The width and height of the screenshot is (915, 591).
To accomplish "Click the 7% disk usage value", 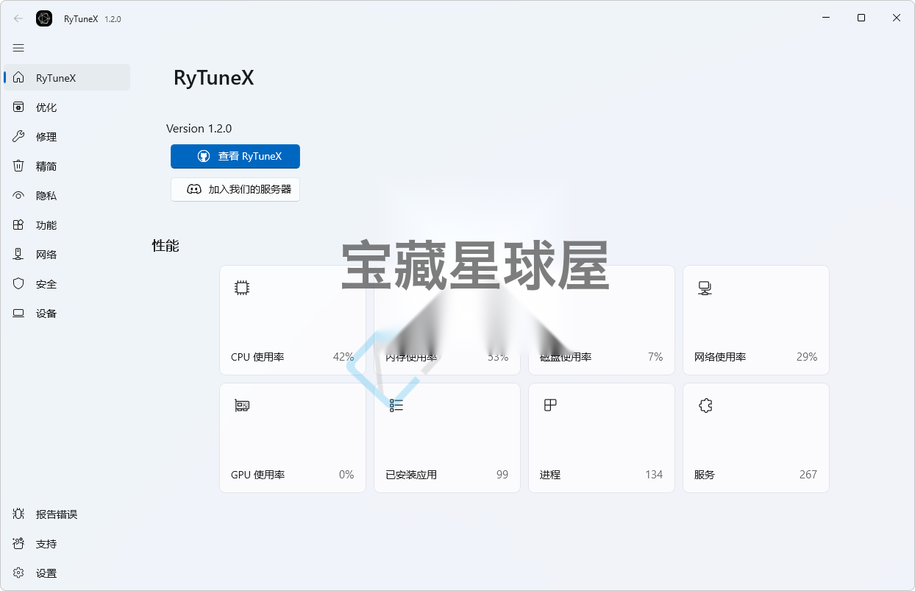I will (x=655, y=357).
